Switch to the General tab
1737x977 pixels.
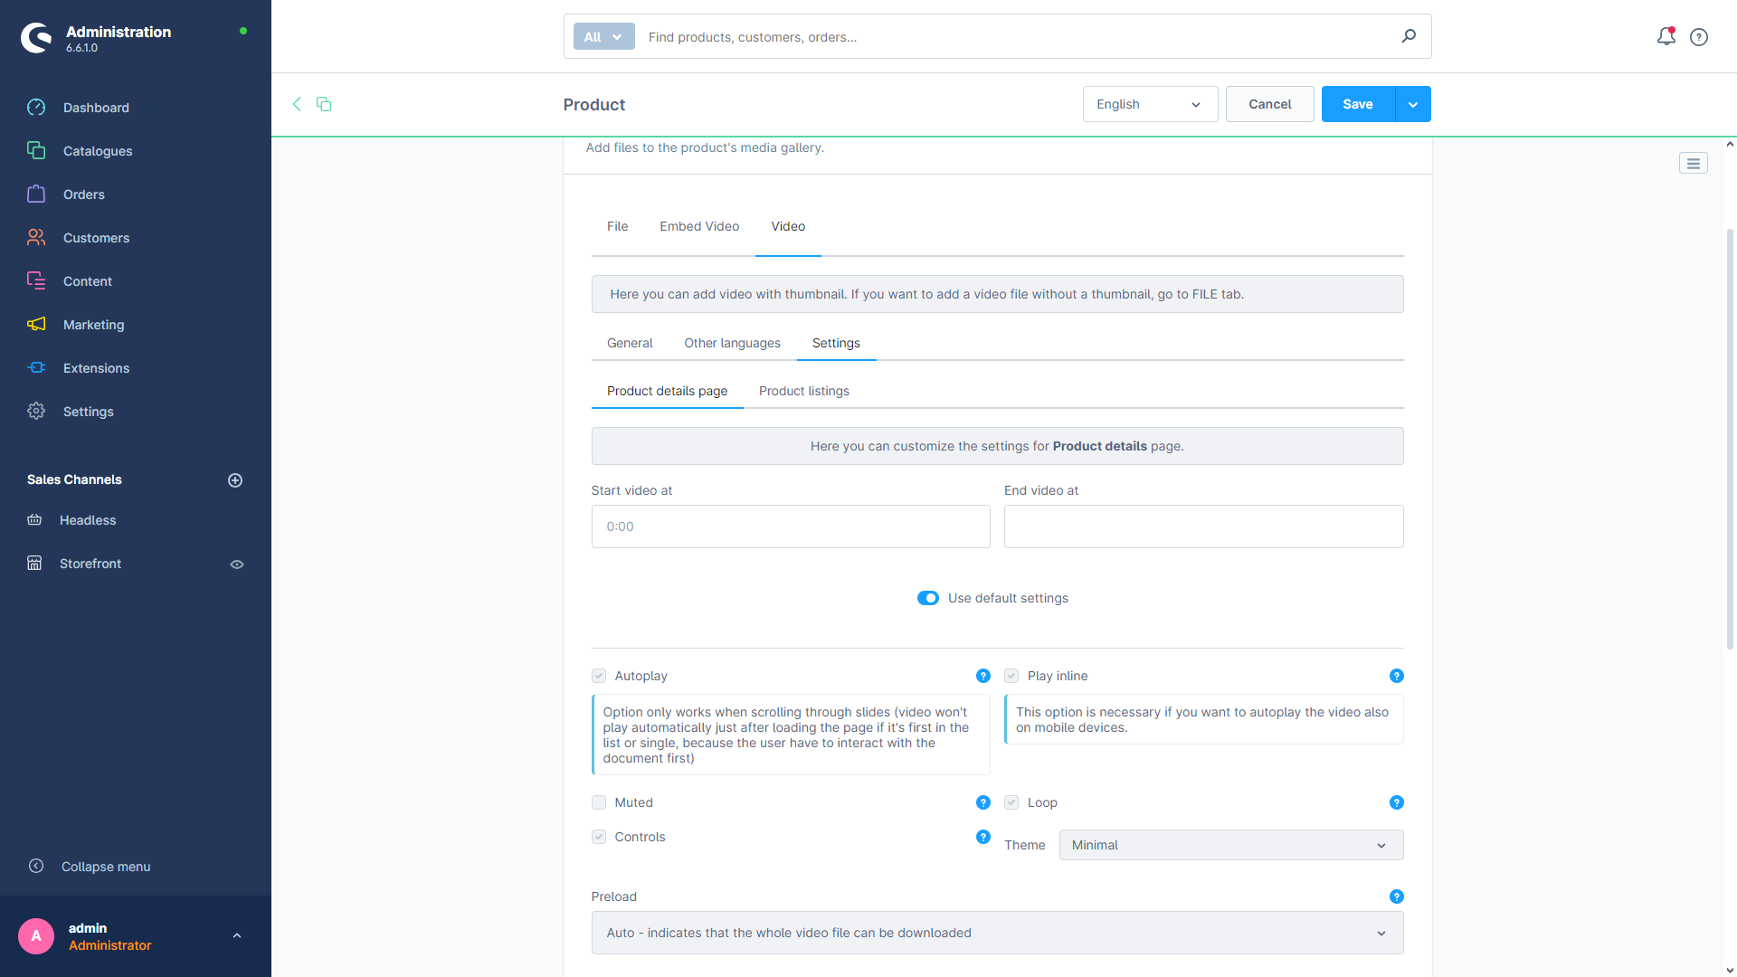point(629,342)
